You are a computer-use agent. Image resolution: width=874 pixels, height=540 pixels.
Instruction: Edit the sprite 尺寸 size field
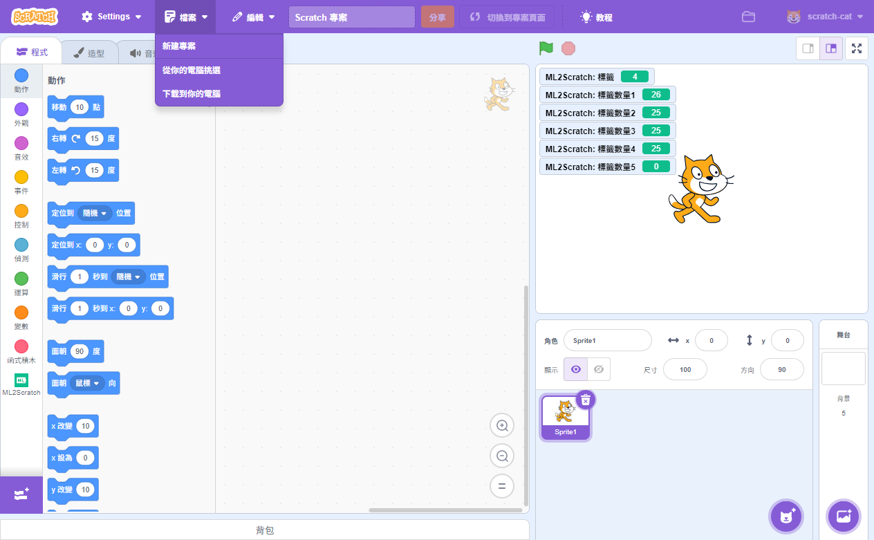click(685, 370)
